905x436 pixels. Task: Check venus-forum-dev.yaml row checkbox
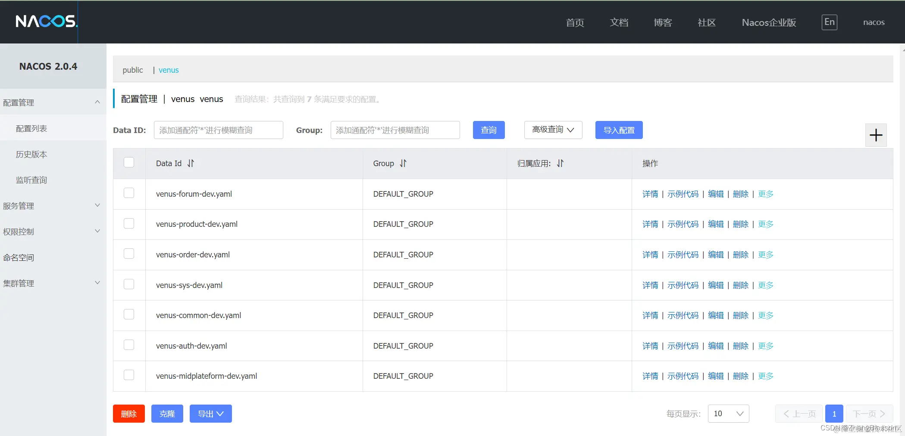[129, 193]
